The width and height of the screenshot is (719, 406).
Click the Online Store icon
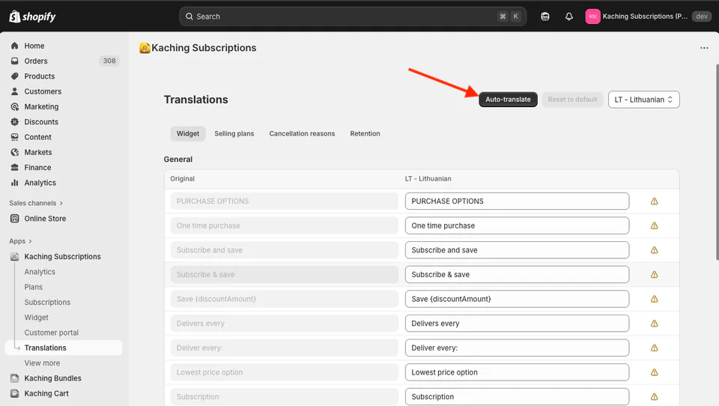pos(15,219)
